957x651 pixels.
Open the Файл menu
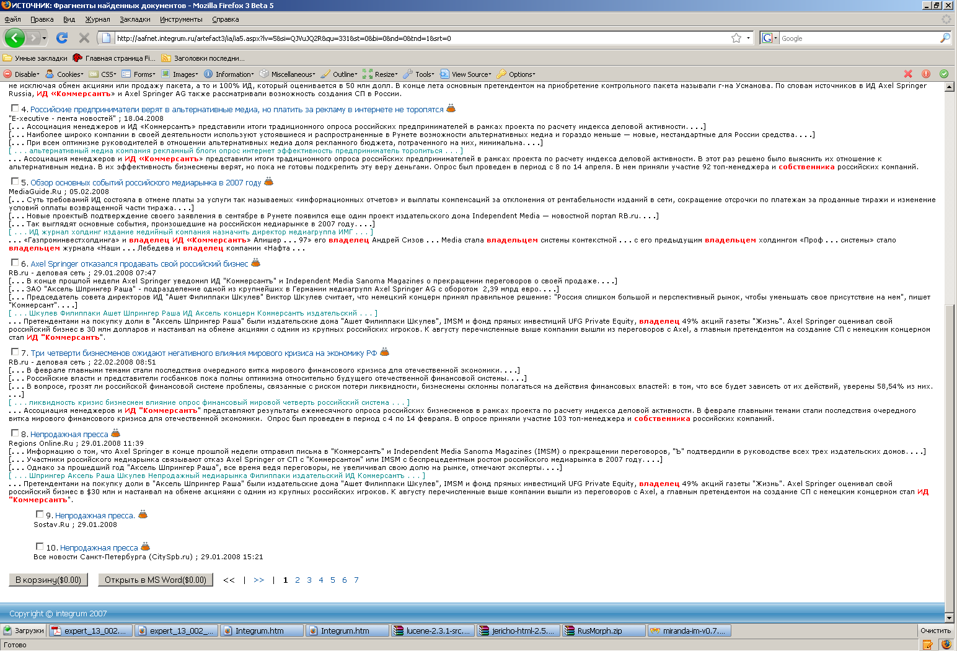coord(12,19)
